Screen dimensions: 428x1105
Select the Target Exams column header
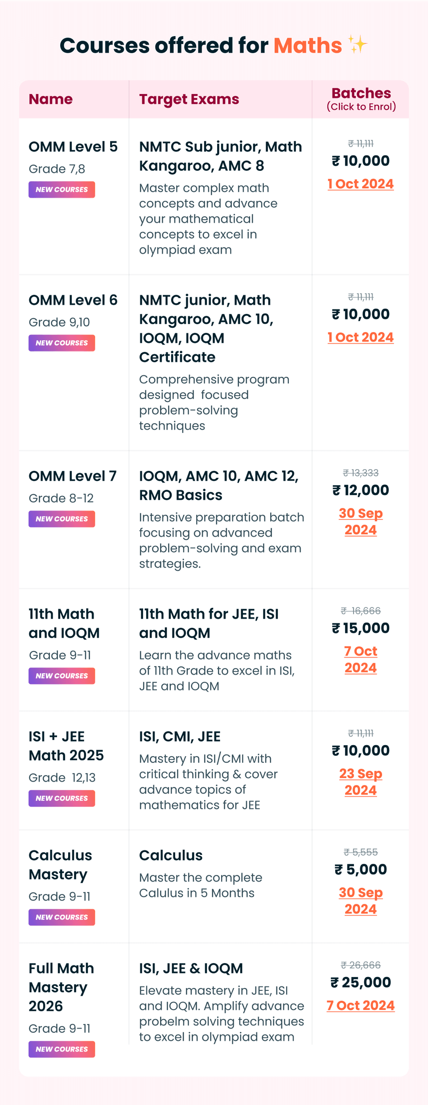(x=189, y=99)
